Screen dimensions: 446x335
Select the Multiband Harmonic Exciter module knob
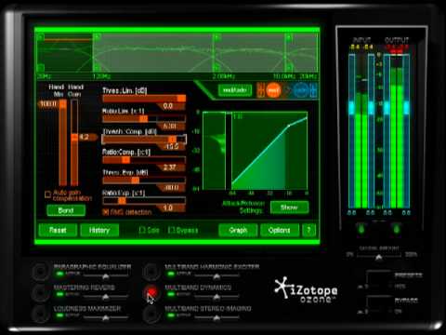click(151, 271)
